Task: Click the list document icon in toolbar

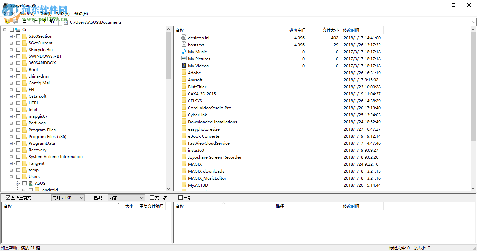Action: point(25,21)
